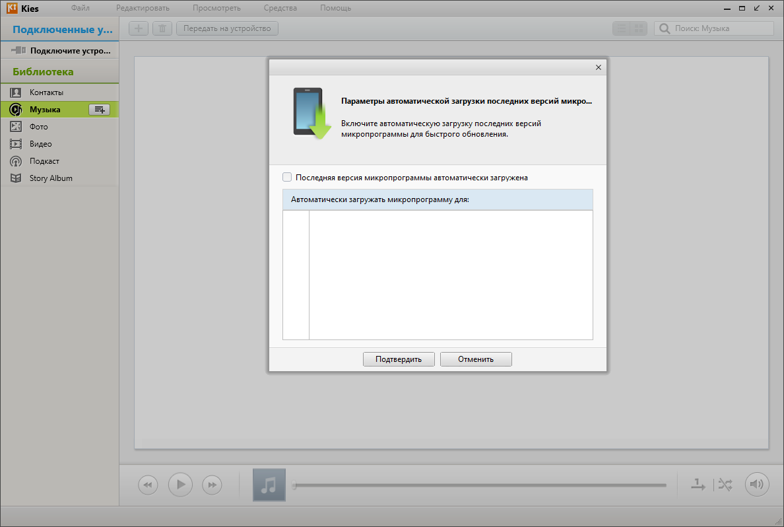Click the music search input field
This screenshot has height=527, width=784.
pyautogui.click(x=714, y=28)
